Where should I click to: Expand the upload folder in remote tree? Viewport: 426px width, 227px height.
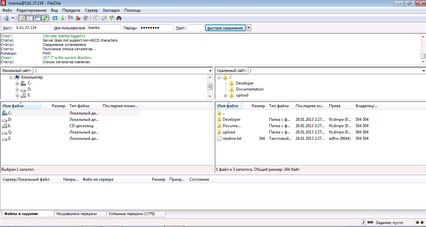point(226,95)
